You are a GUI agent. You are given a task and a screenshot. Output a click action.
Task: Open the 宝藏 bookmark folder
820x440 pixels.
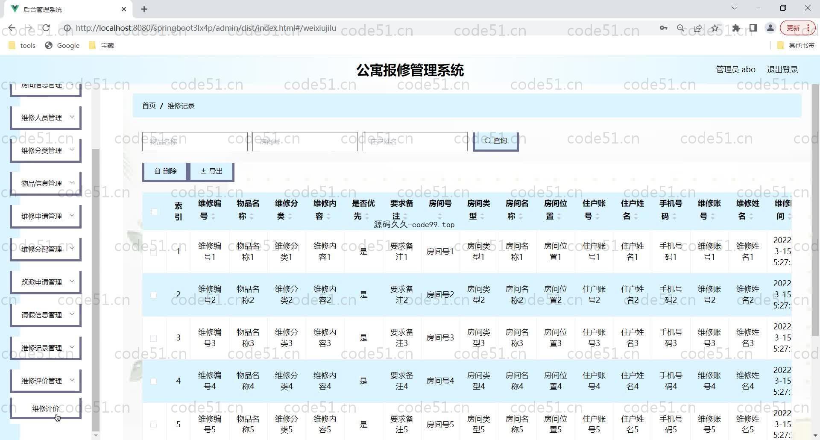pos(102,45)
